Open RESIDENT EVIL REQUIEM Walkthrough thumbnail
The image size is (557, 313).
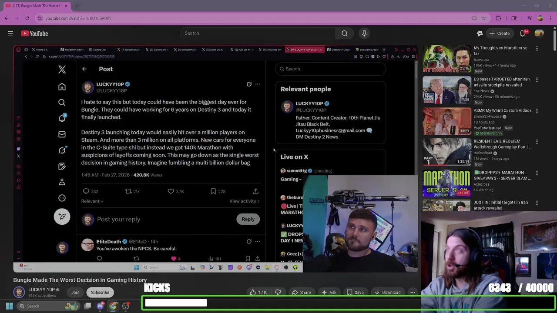[447, 152]
